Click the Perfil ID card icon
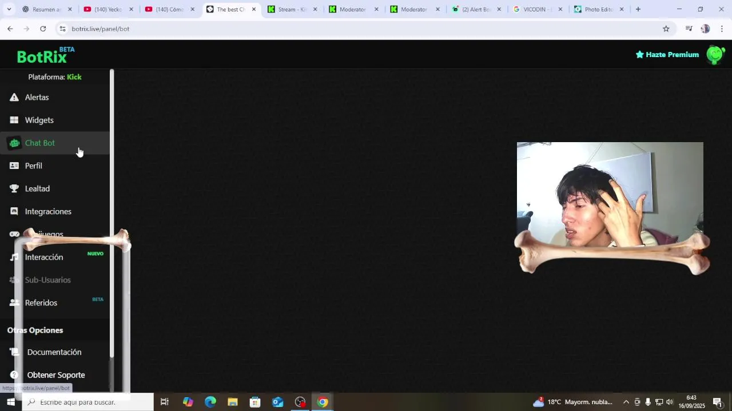Image resolution: width=732 pixels, height=411 pixels. pos(14,166)
